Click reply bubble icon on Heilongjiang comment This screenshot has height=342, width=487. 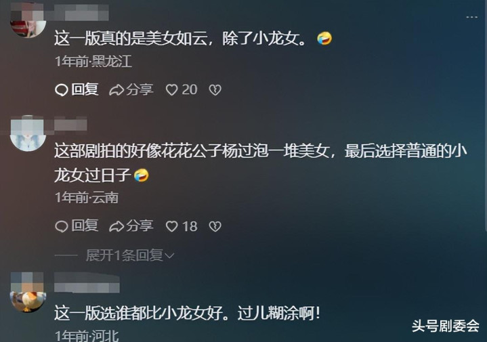tap(62, 90)
